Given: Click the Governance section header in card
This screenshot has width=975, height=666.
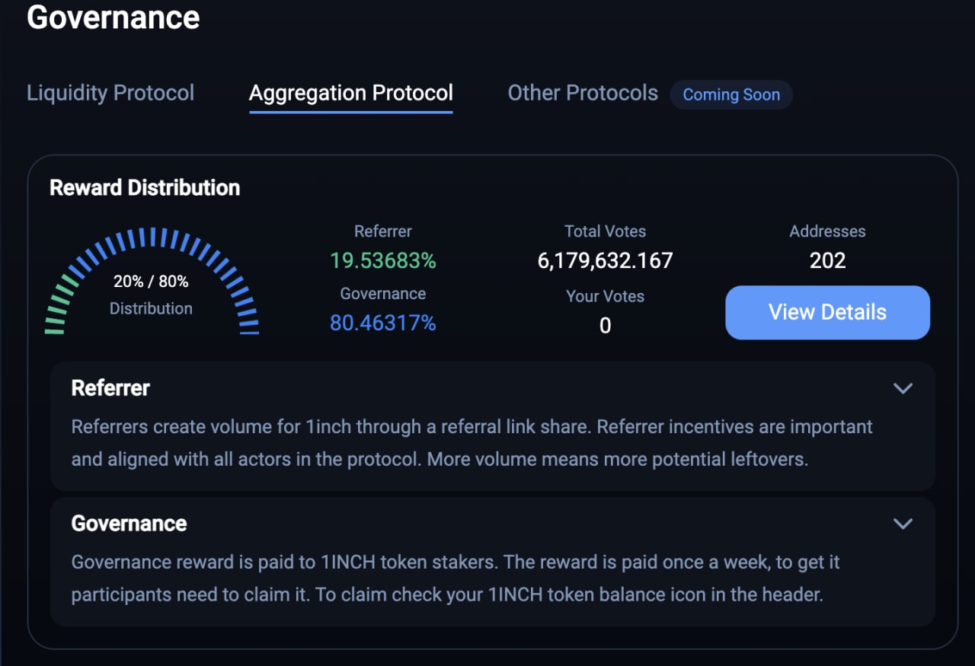Looking at the screenshot, I should (129, 524).
